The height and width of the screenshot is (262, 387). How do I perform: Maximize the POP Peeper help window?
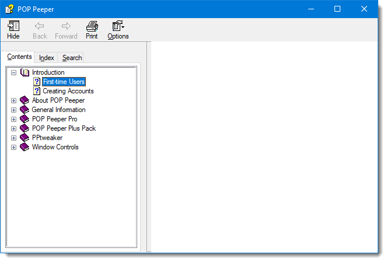[337, 9]
